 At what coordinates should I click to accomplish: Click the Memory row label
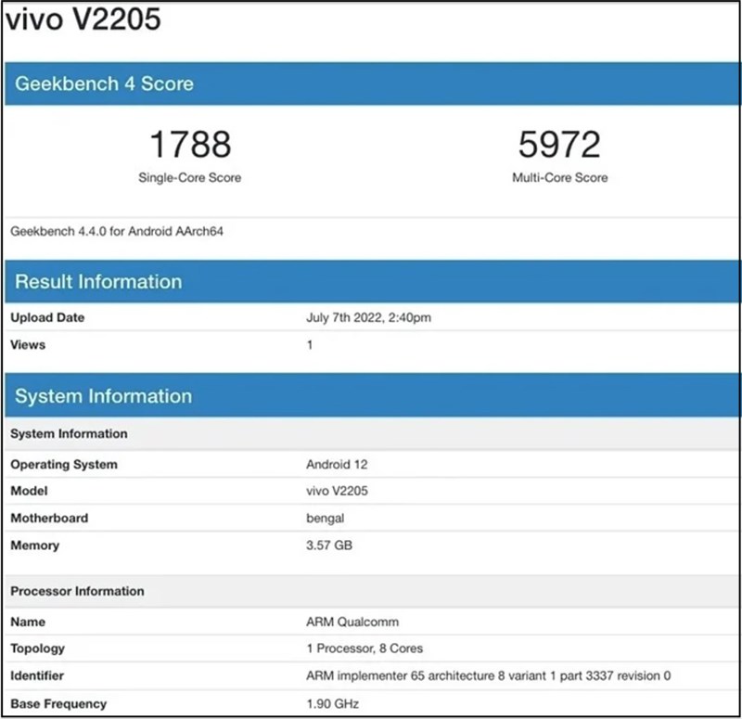tap(35, 546)
